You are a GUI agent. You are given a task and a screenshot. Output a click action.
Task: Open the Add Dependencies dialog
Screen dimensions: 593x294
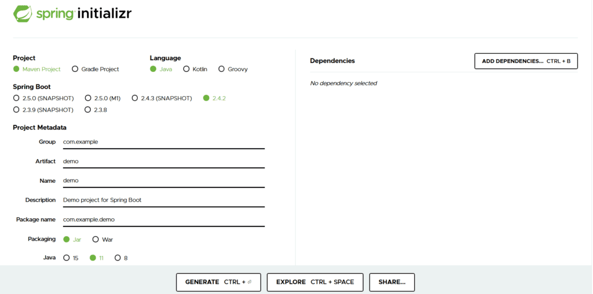pyautogui.click(x=526, y=61)
